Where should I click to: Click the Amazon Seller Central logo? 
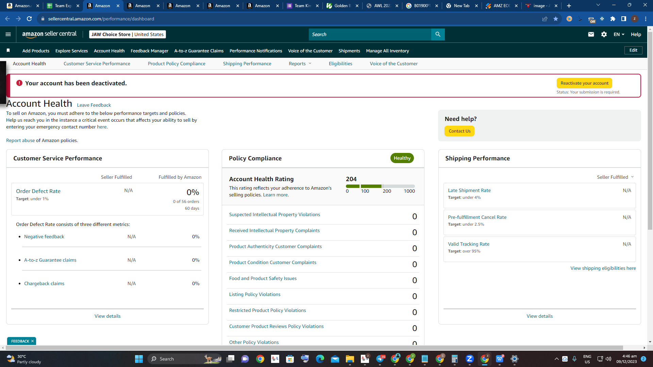[x=49, y=34]
